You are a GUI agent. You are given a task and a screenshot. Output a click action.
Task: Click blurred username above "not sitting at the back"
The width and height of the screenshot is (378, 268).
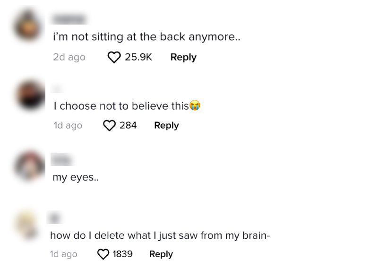click(69, 19)
